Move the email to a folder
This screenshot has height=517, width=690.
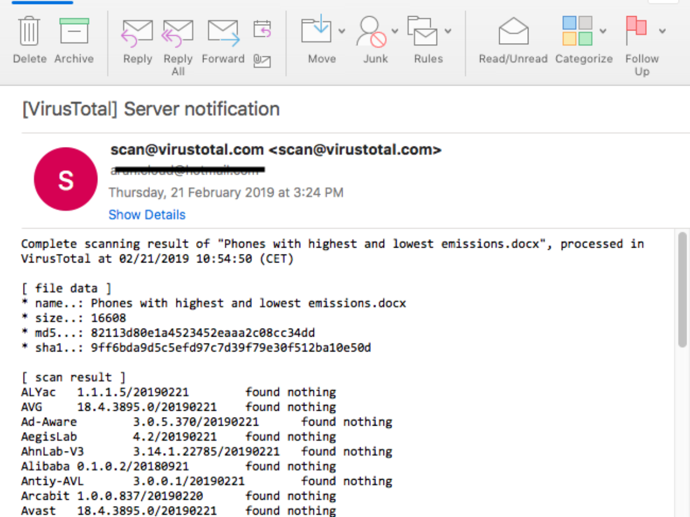pos(318,40)
